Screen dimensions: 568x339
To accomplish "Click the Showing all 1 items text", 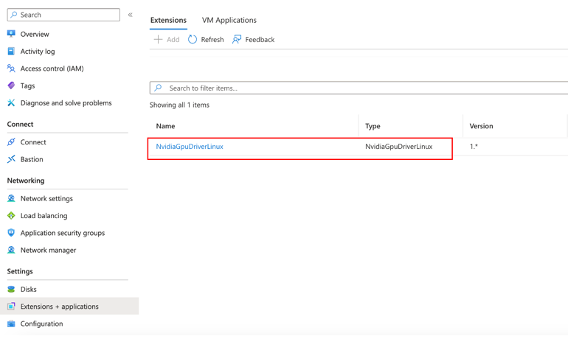I will click(179, 105).
